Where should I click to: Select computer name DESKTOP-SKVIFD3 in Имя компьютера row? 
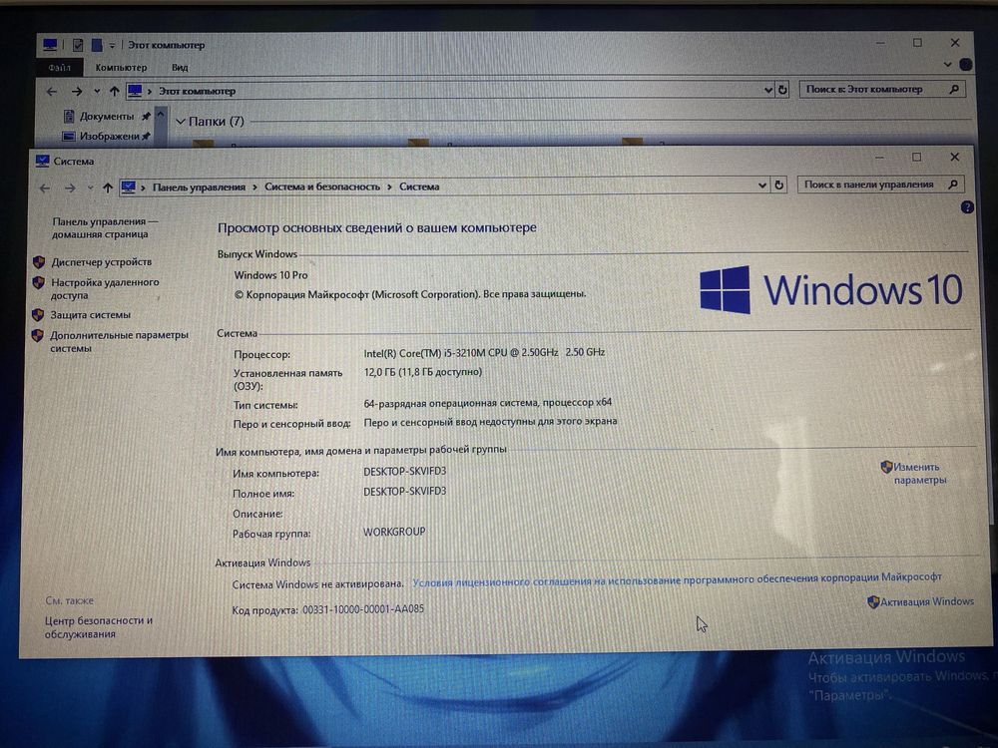coord(405,472)
